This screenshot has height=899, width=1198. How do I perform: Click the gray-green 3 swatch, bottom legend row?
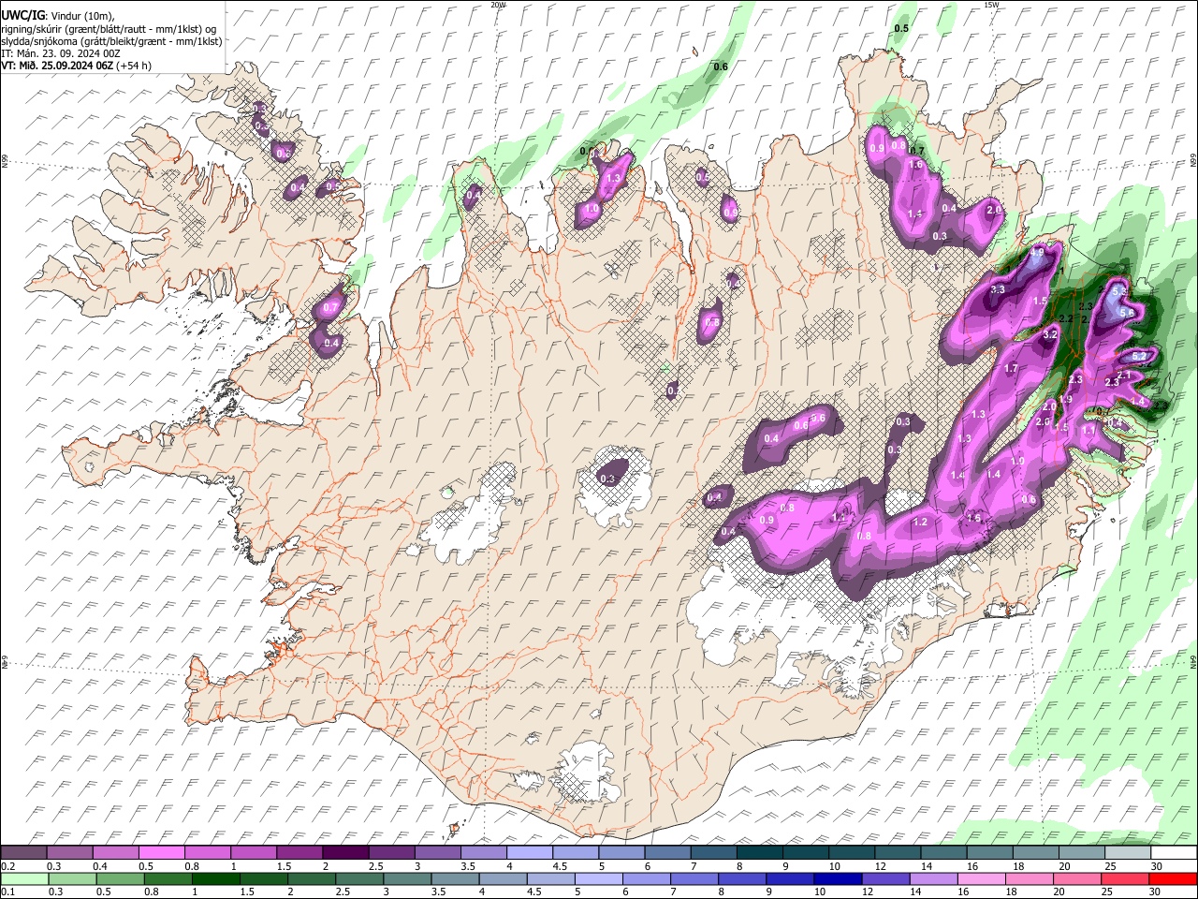tap(407, 878)
